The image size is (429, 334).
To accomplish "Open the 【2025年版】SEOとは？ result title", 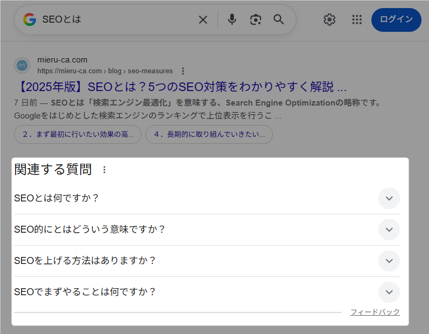I will pyautogui.click(x=180, y=87).
